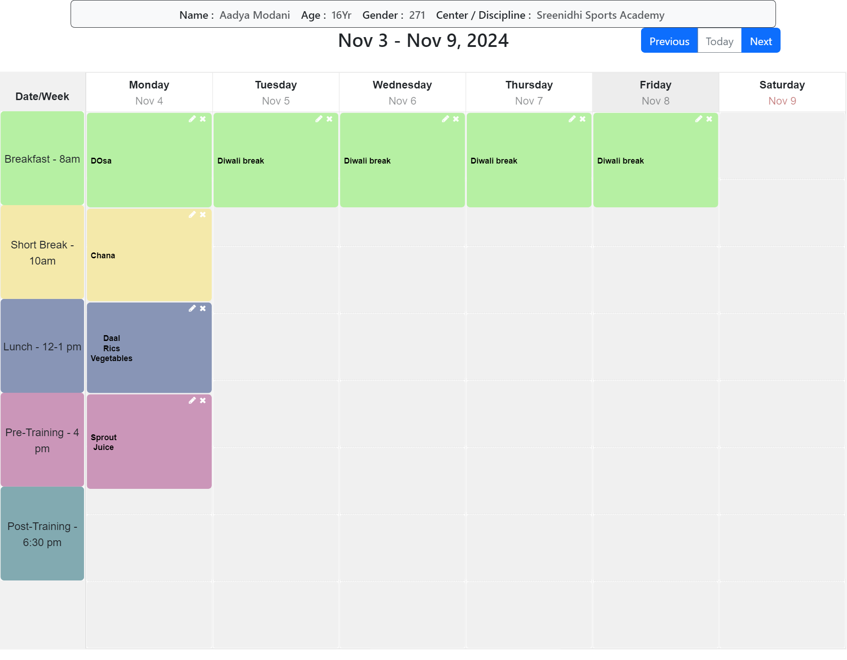Advance to the Next week
The width and height of the screenshot is (847, 660).
761,41
